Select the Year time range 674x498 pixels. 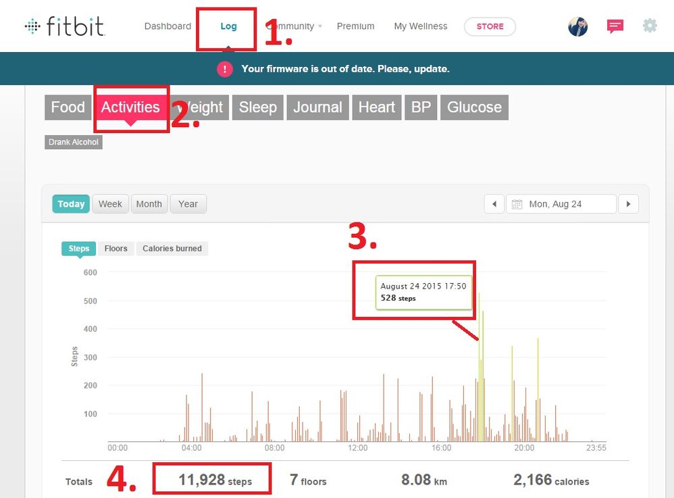pos(188,204)
